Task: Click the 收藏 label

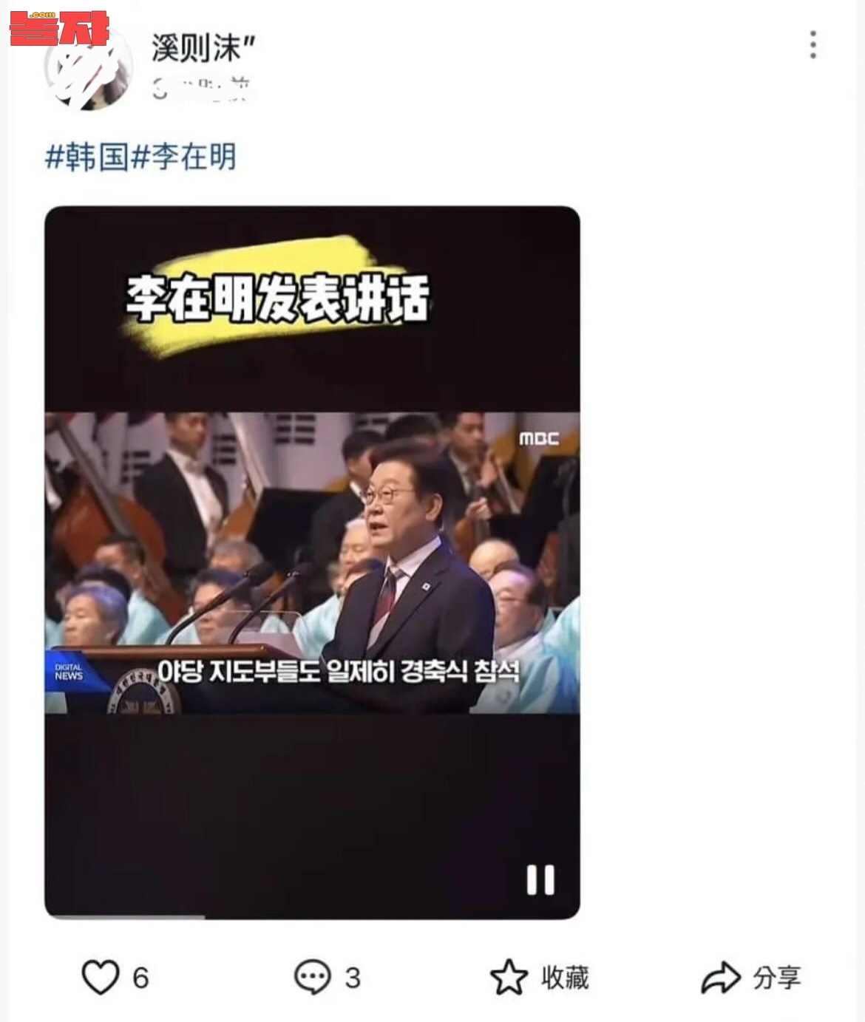Action: coord(565,978)
